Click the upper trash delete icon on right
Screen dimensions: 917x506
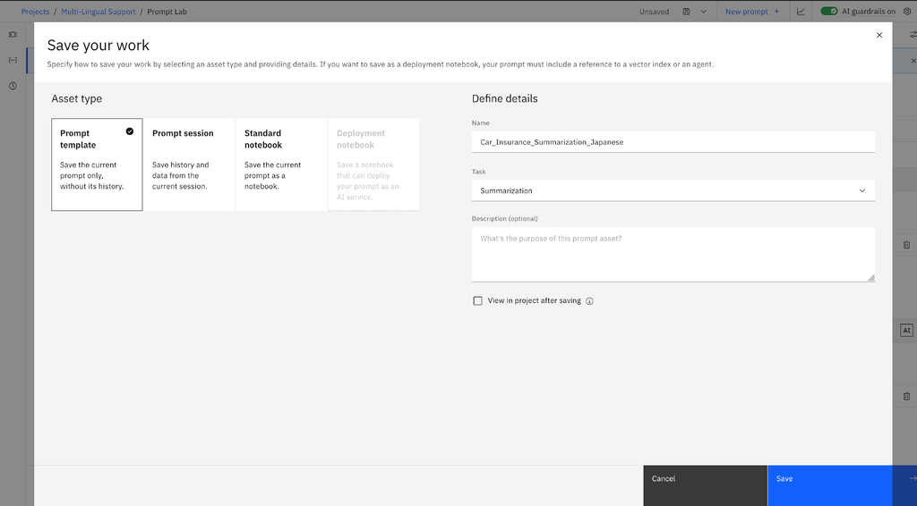click(906, 245)
